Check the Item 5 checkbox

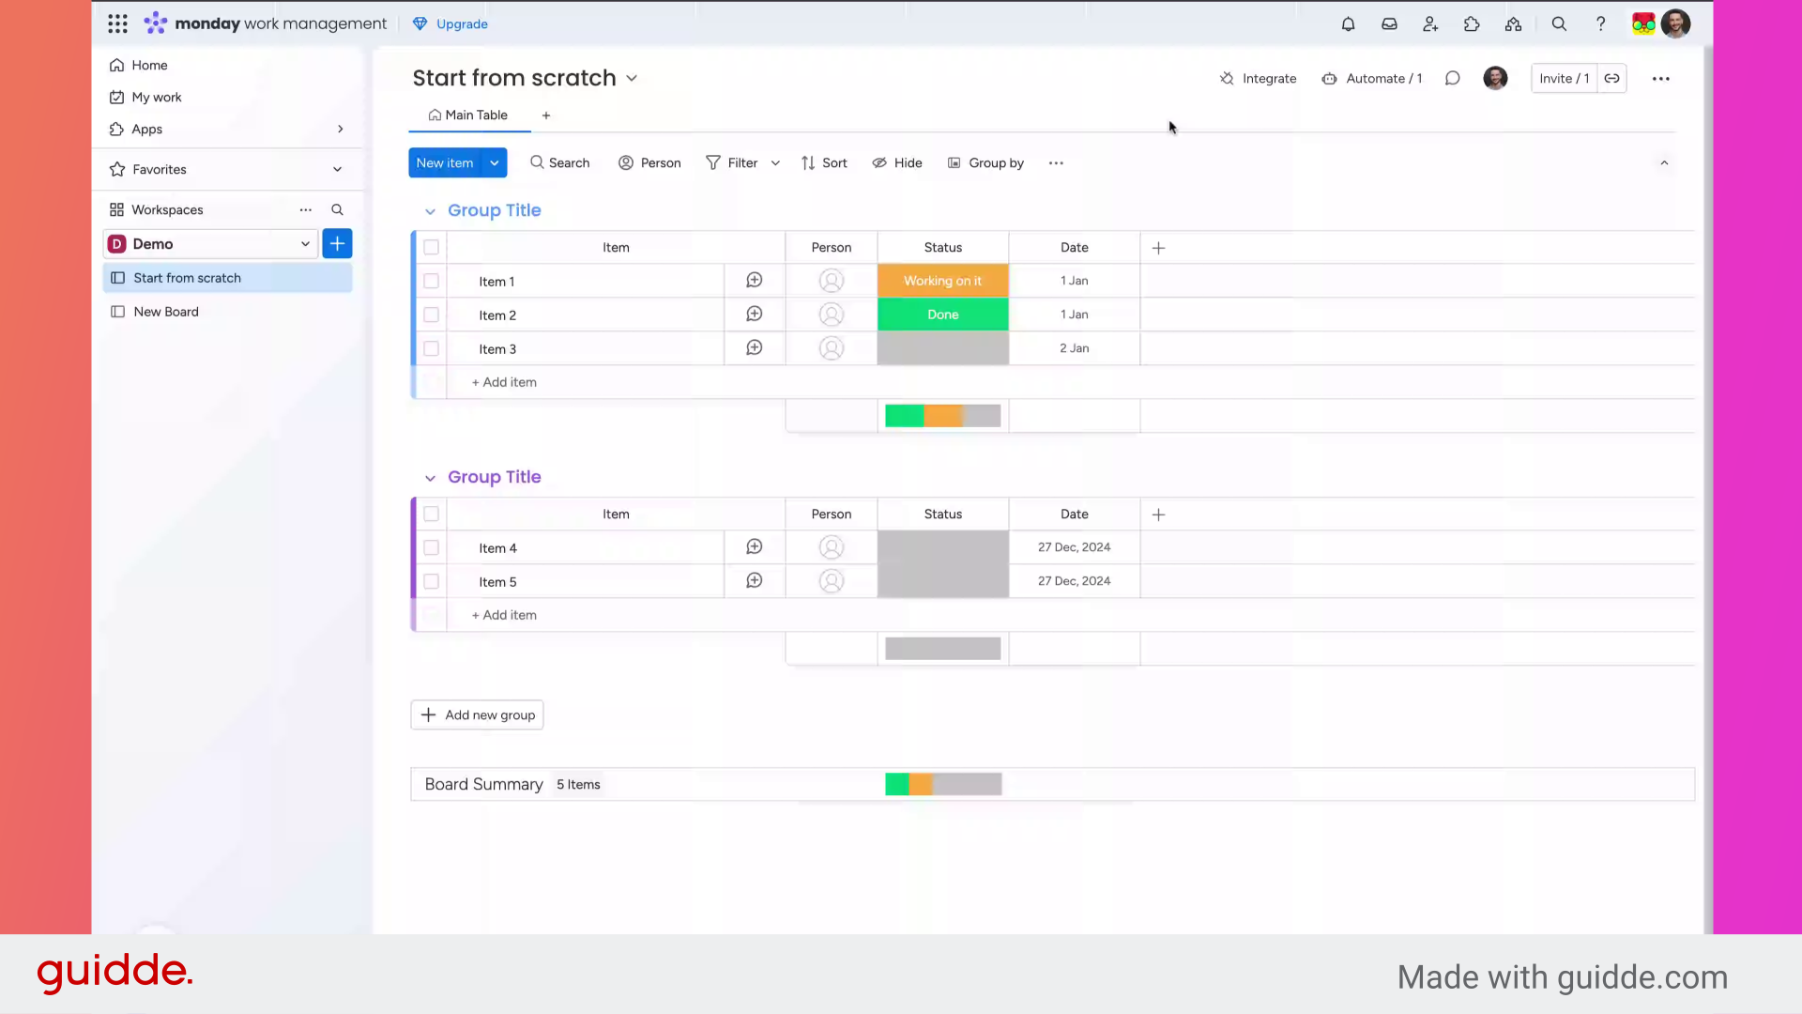click(x=431, y=581)
